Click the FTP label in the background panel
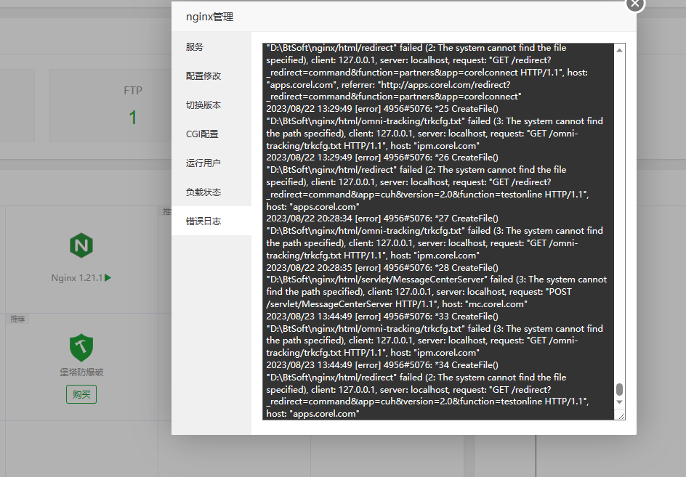Screen dimensions: 686x477 tap(133, 91)
